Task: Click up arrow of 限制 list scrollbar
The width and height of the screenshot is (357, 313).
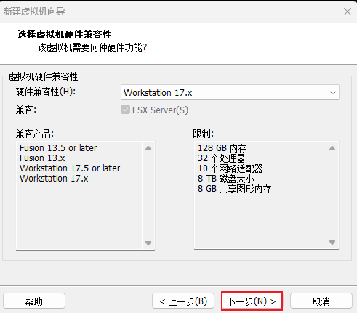Action: (x=332, y=148)
